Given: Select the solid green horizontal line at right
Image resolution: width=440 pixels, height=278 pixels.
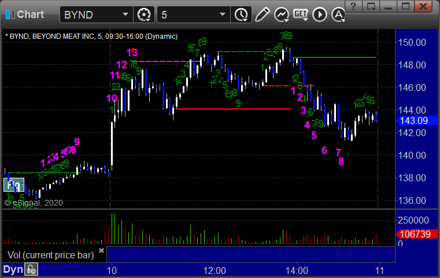Looking at the screenshot, I should click(335, 57).
